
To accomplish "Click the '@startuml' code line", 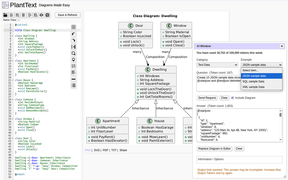I will tap(21, 25).
